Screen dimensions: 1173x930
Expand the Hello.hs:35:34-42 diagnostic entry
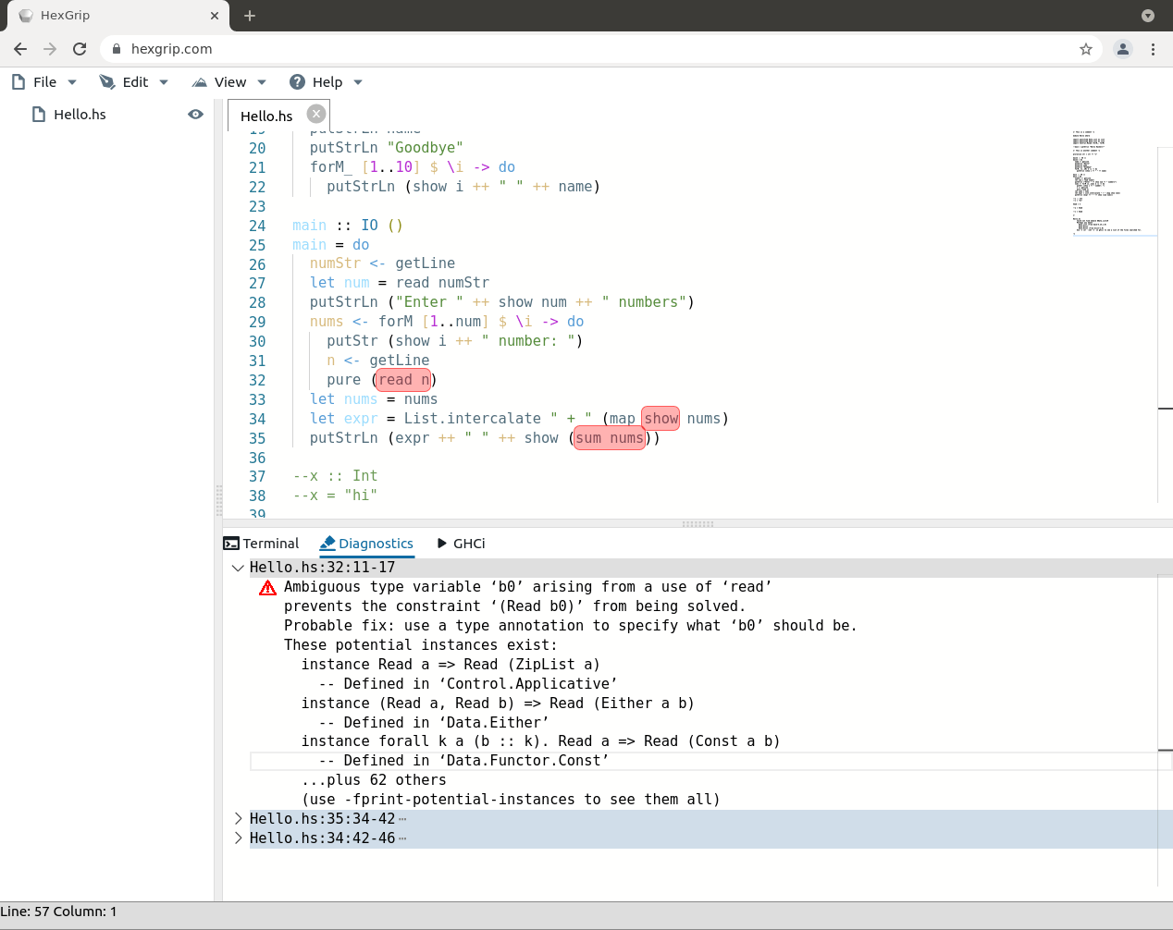click(x=239, y=817)
